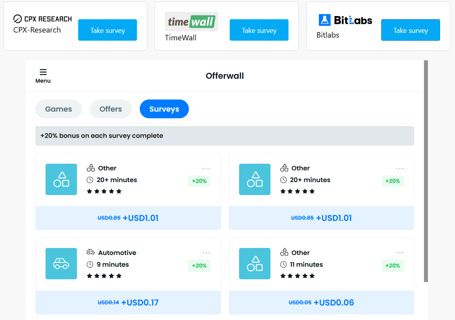Click the +20% bonus banner
Viewport: 455px width, 320px height.
225,136
